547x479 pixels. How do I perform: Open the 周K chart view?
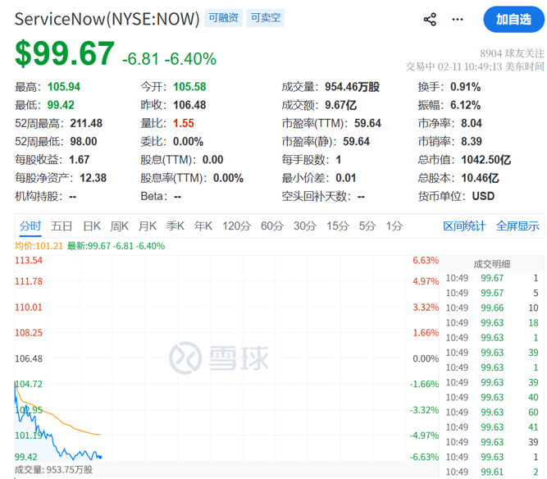pos(120,226)
